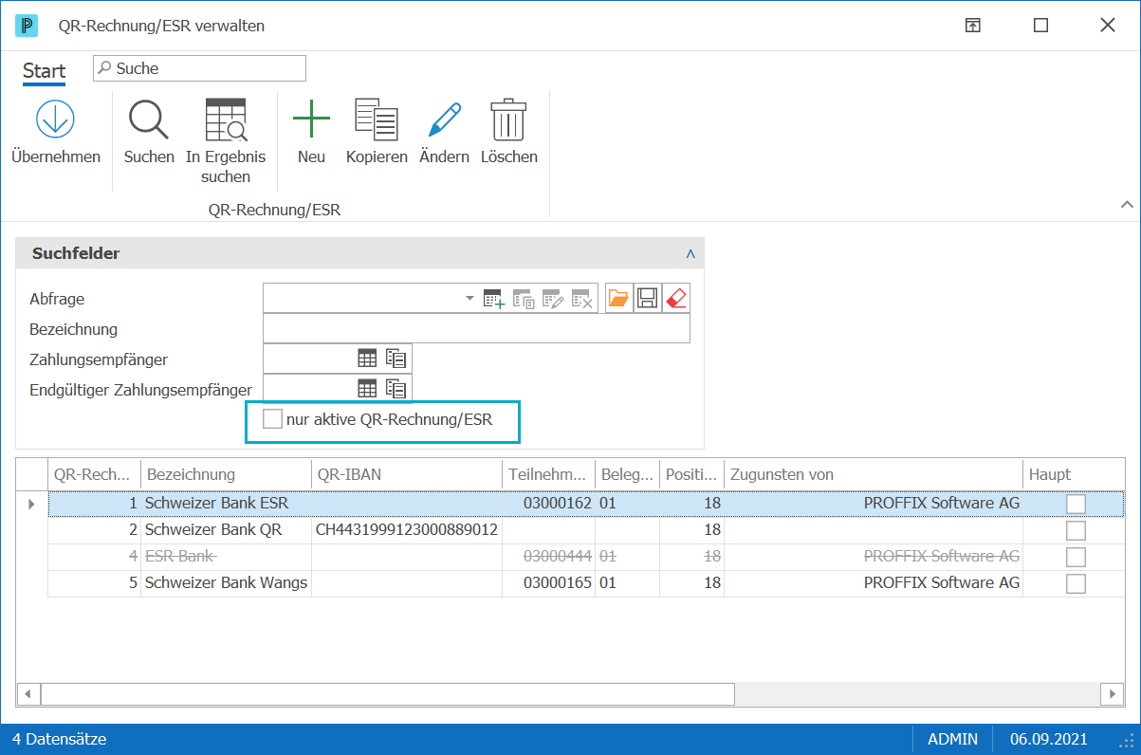Select the Schweizer Bank Wangs row
Screen dimensions: 1141x755
[586, 583]
